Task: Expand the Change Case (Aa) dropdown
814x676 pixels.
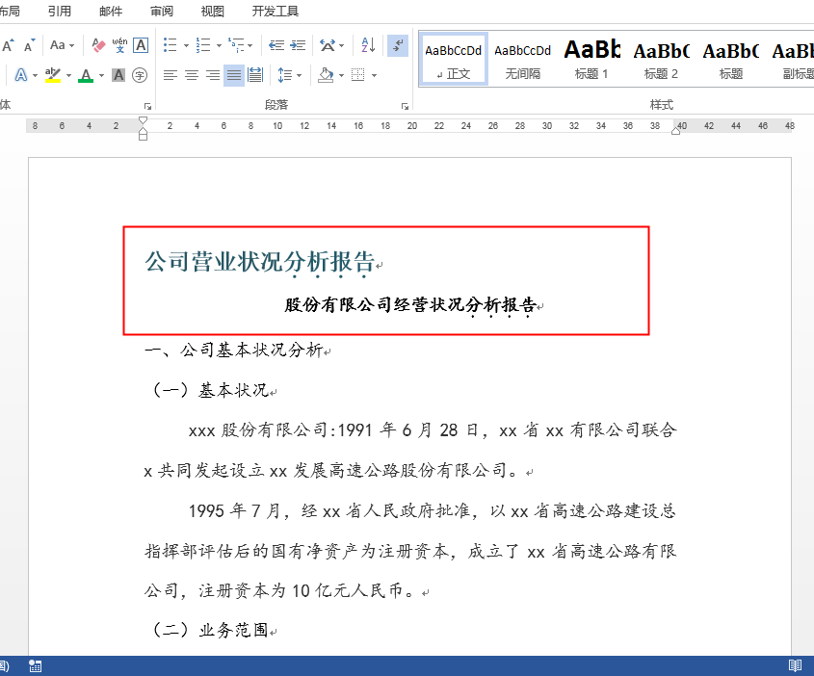Action: [71, 45]
